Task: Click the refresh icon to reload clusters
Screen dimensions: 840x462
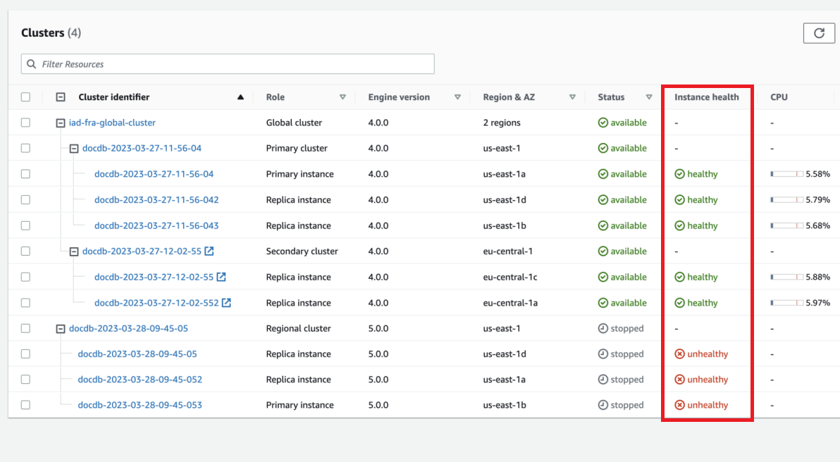Action: [x=819, y=32]
